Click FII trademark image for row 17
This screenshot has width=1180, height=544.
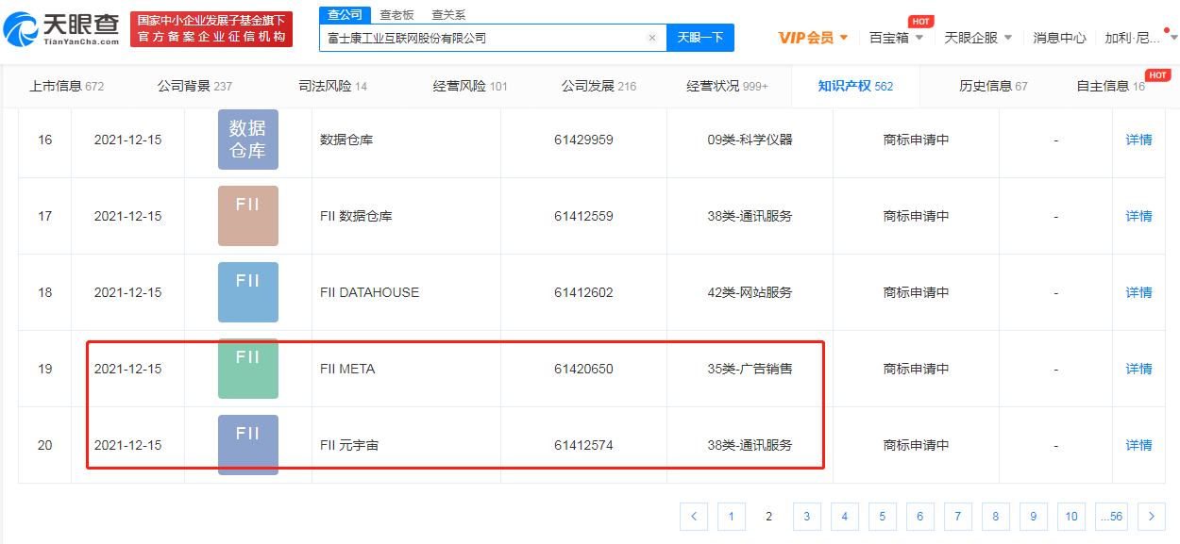248,216
